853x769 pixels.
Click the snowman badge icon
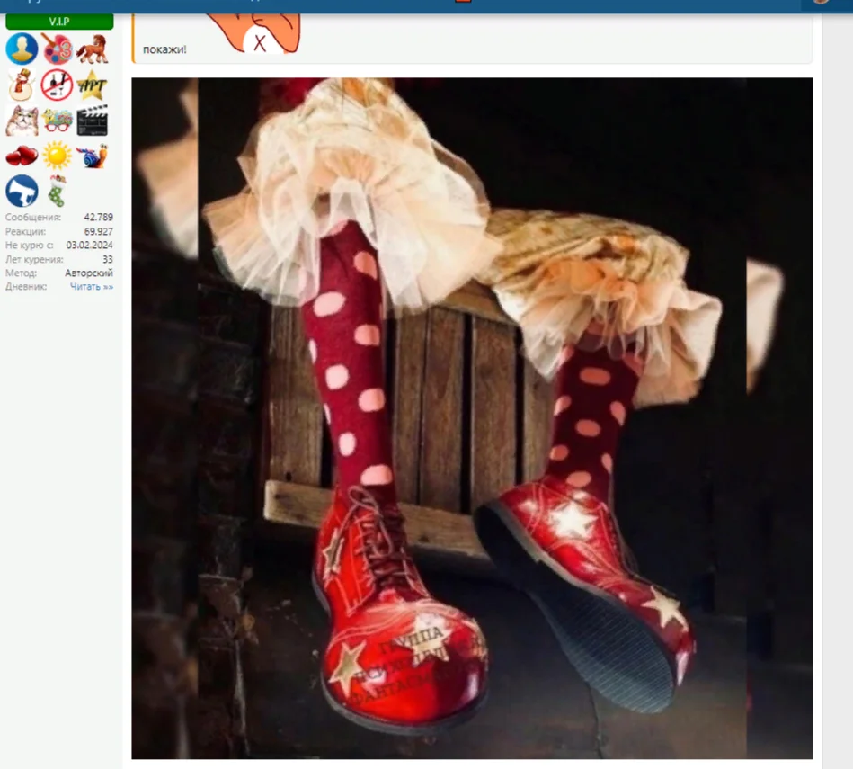22,85
